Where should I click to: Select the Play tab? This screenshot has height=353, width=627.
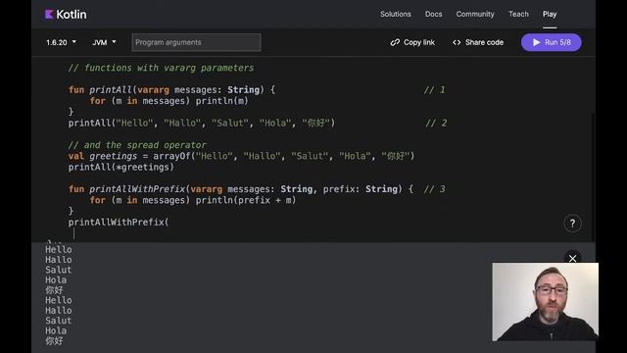[550, 14]
